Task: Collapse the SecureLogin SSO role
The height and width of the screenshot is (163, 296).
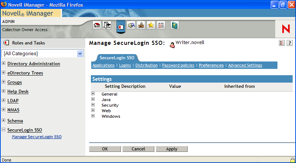Action: tap(4, 129)
